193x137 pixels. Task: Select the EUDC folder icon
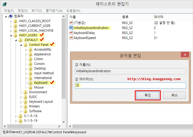[x=26, y=97]
